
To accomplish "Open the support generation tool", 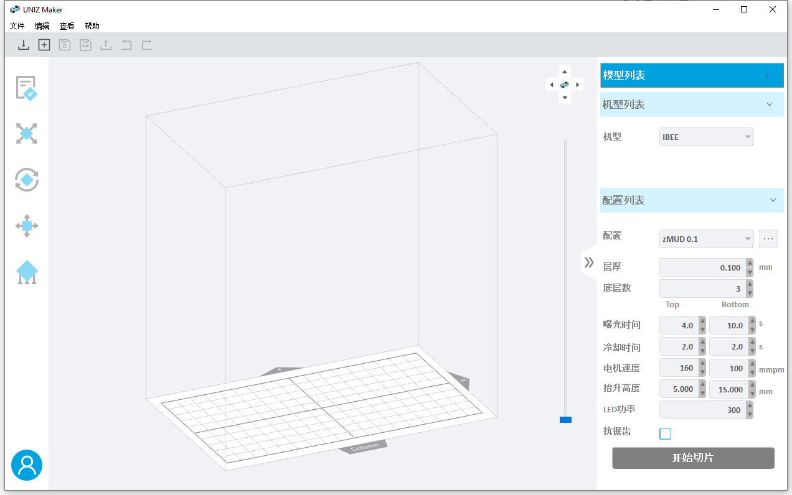I will (x=27, y=272).
